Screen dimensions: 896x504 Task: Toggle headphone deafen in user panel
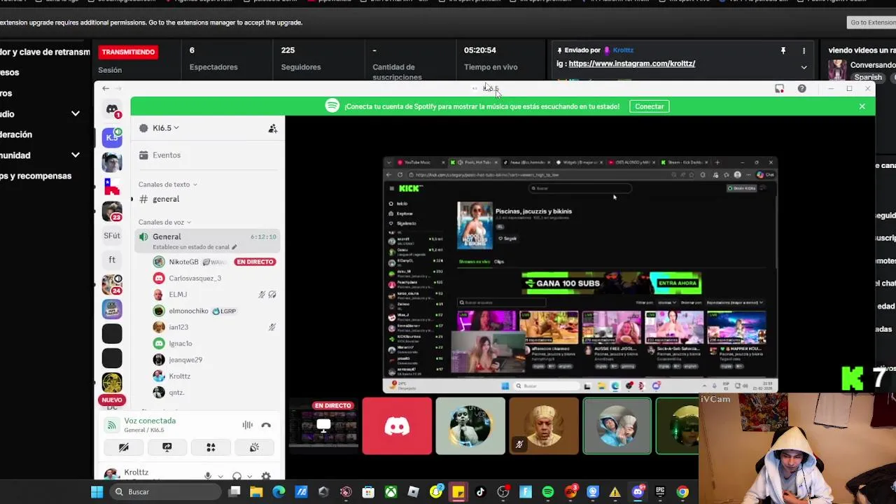[237, 476]
